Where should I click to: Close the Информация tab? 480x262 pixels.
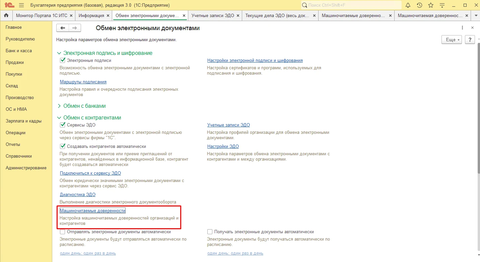click(108, 16)
